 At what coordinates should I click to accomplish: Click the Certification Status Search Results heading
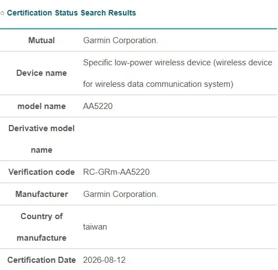tap(71, 13)
